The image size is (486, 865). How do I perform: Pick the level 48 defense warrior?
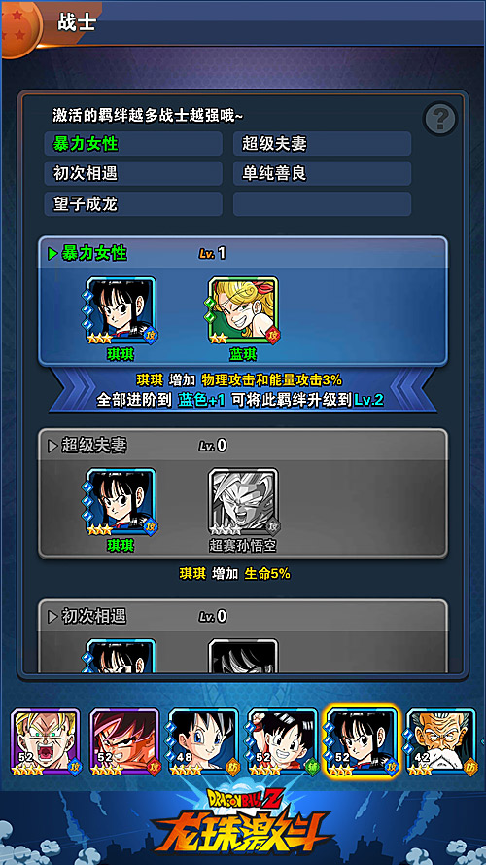204,742
